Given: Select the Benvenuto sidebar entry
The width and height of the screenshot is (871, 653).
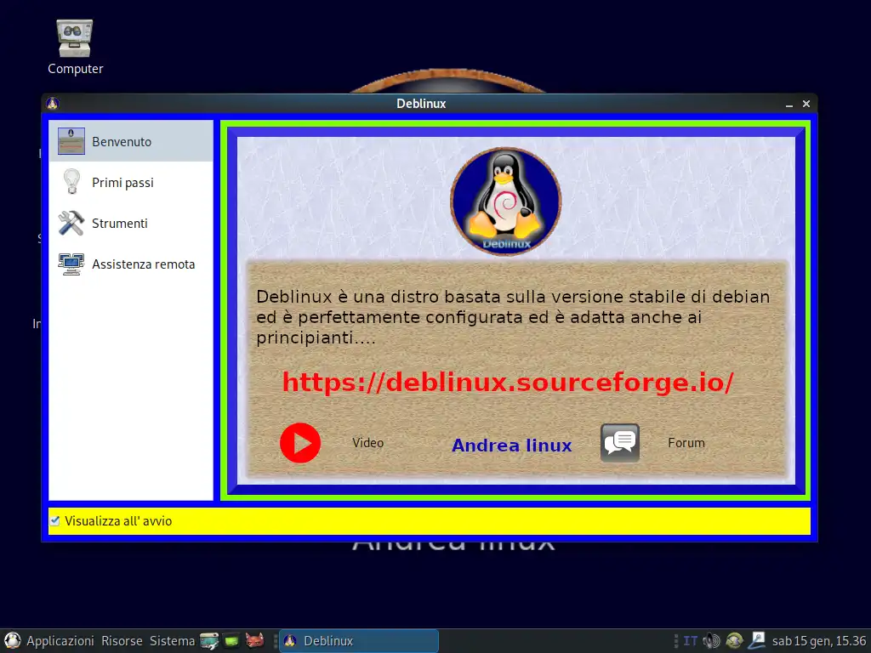Looking at the screenshot, I should coord(130,142).
